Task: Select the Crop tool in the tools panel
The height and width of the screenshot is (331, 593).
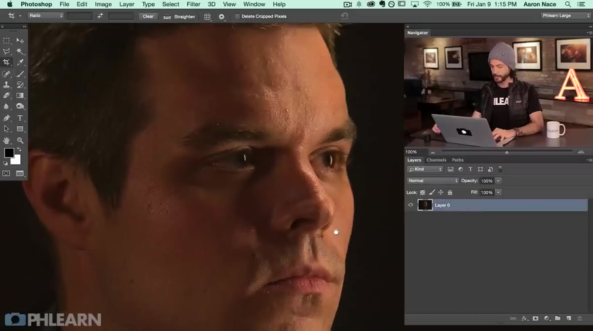Action: tap(6, 62)
